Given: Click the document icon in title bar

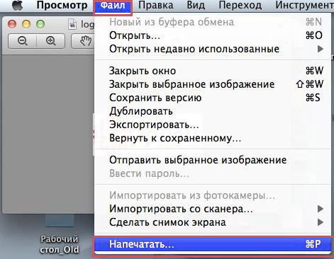Looking at the screenshot, I should 72,24.
